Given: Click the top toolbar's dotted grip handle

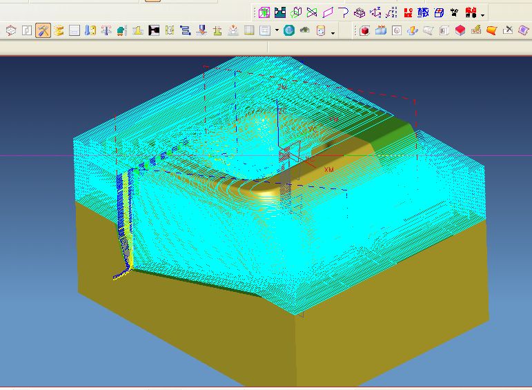Looking at the screenshot, I should [255, 13].
